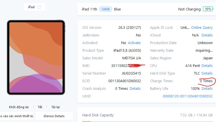Click the Tải lại reload button
The height and width of the screenshot is (122, 216).
pyautogui.click(x=55, y=107)
